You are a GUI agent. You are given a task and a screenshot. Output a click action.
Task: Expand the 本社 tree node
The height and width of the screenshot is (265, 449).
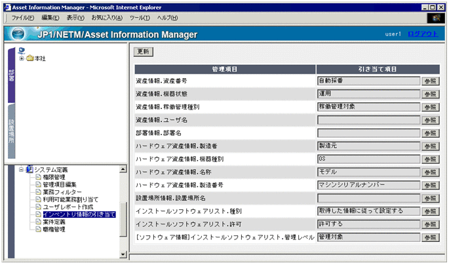22,58
